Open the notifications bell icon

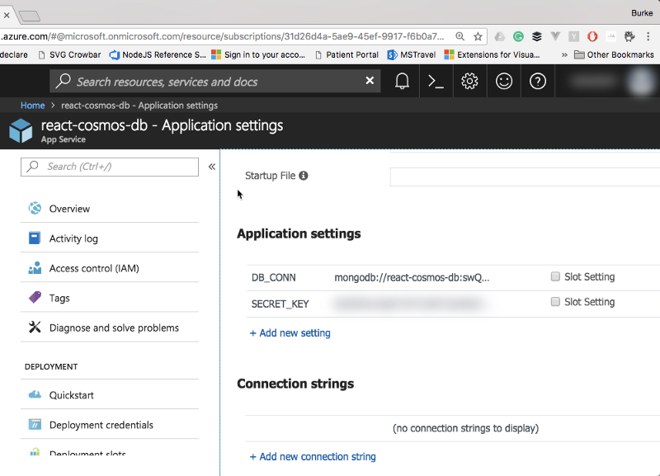[402, 81]
